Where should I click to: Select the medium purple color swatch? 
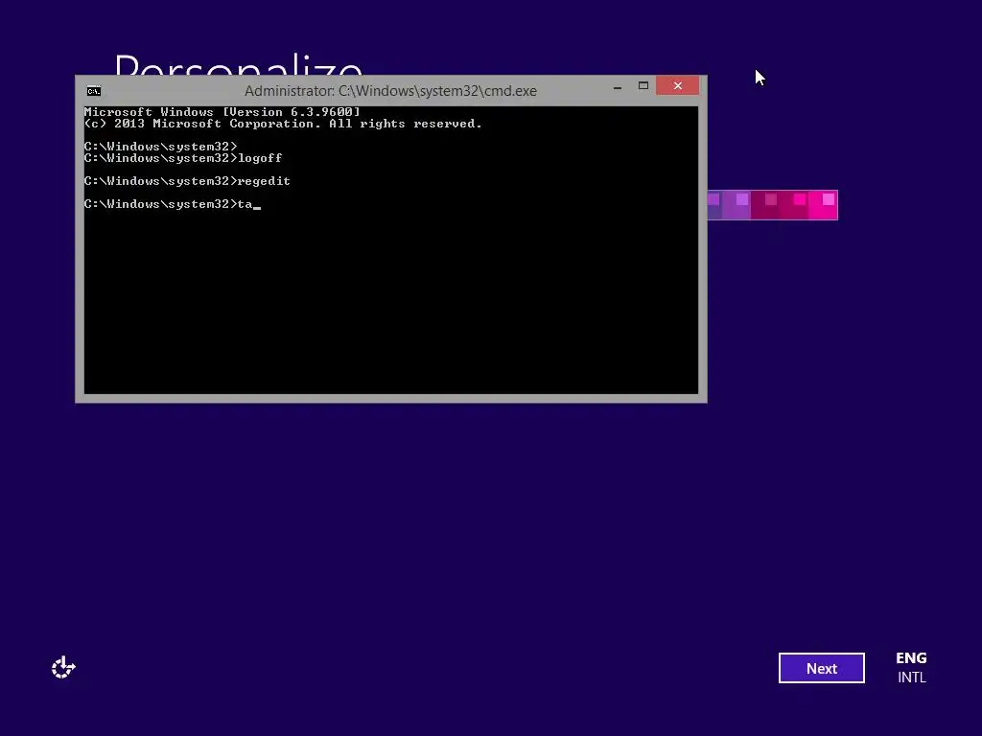click(x=736, y=205)
